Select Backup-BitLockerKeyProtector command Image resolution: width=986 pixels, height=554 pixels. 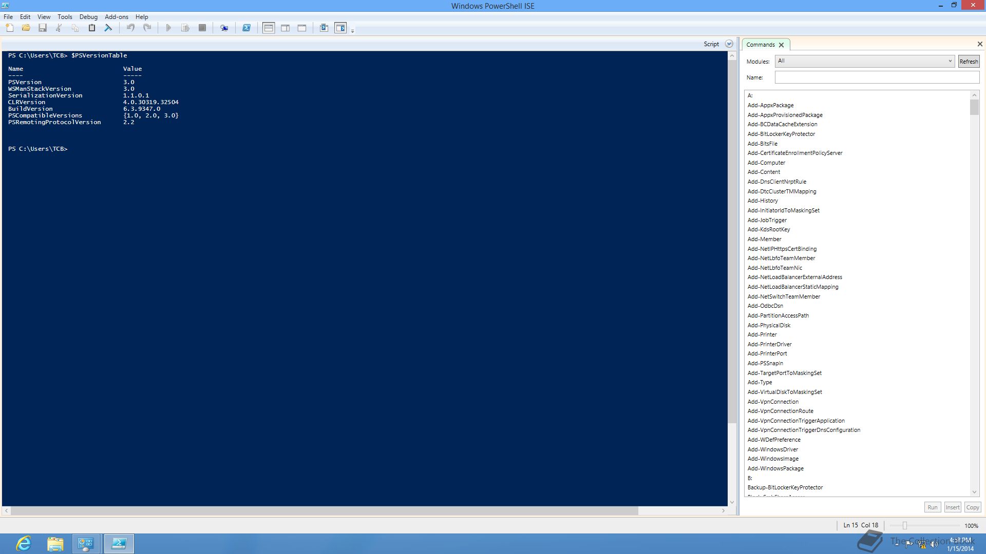click(x=785, y=487)
